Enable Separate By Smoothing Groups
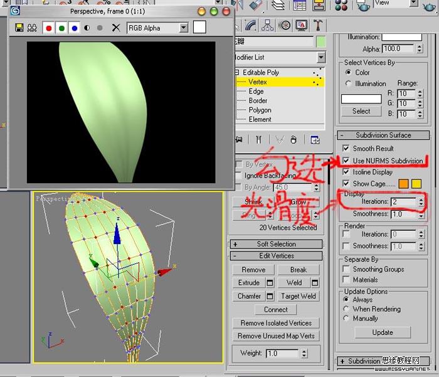The width and height of the screenshot is (439, 377). [x=346, y=269]
